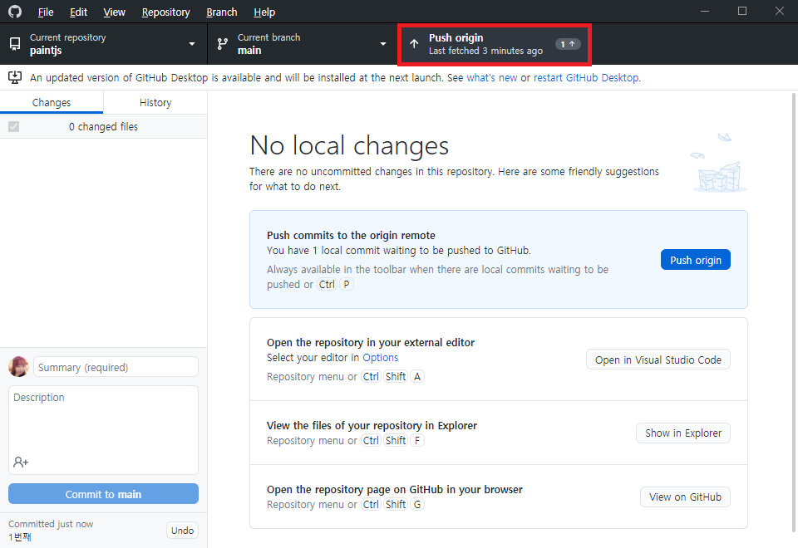Screen dimensions: 798x548
Task: Click the restart GitHub Desktop link
Action: pyautogui.click(x=586, y=78)
